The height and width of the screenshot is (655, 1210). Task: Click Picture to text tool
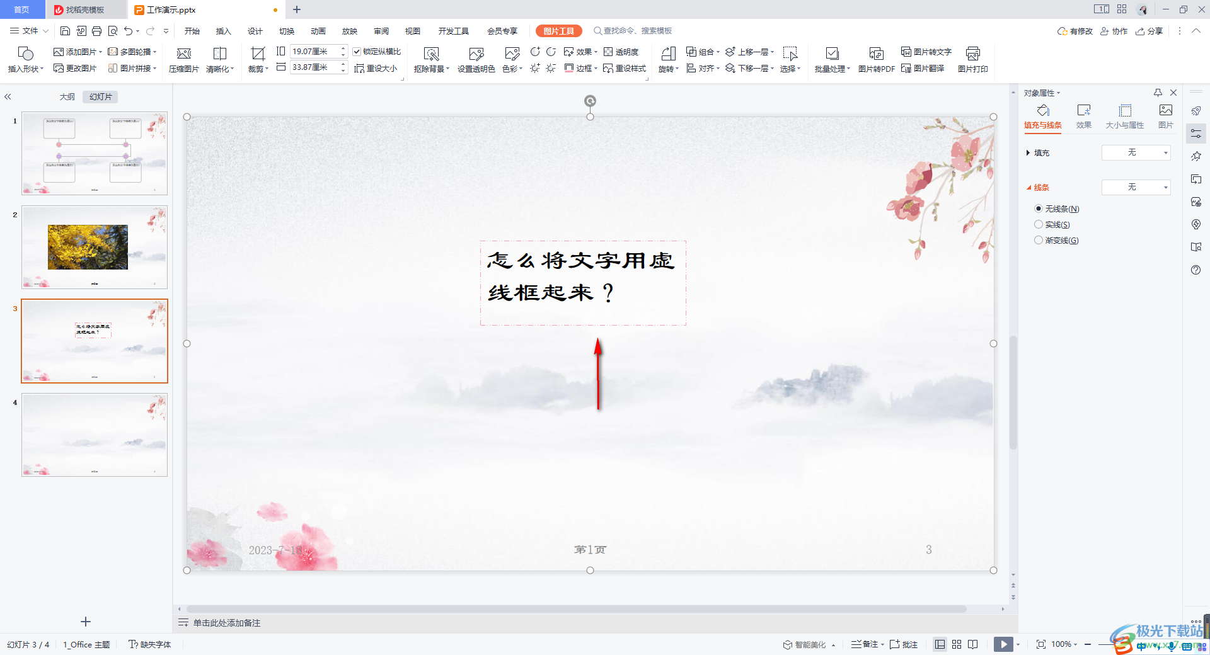point(926,52)
